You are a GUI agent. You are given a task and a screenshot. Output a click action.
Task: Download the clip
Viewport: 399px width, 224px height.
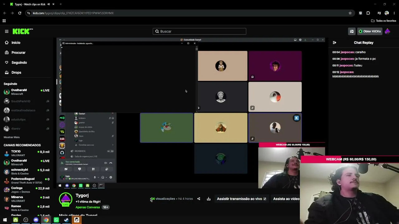(x=209, y=199)
